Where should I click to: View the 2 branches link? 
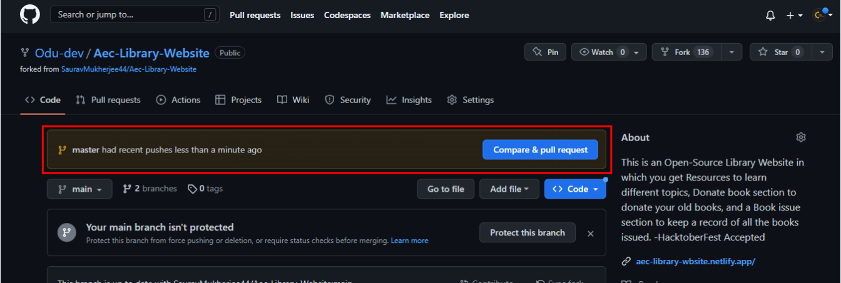(150, 189)
